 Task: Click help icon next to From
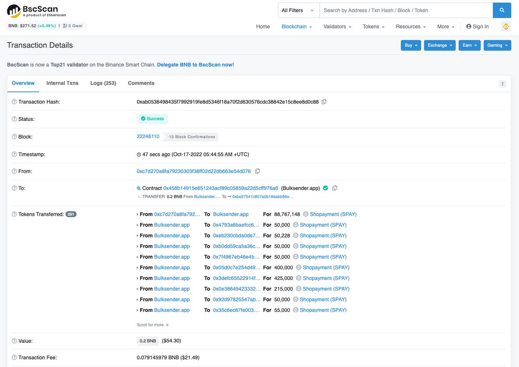14,171
